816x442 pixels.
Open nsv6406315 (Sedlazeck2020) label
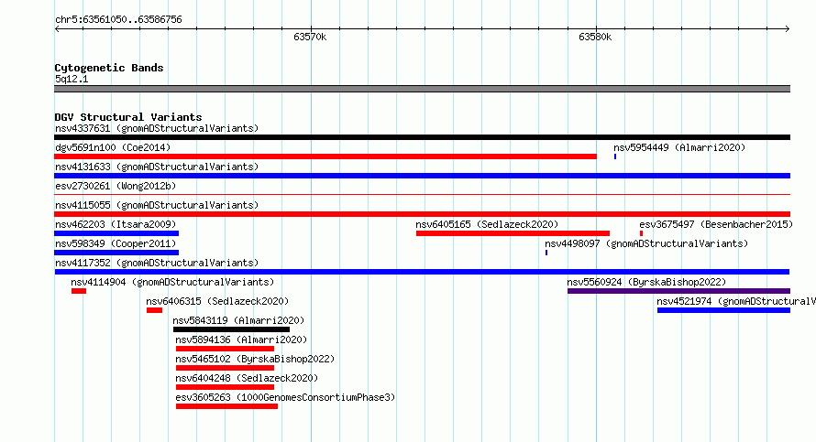click(217, 301)
